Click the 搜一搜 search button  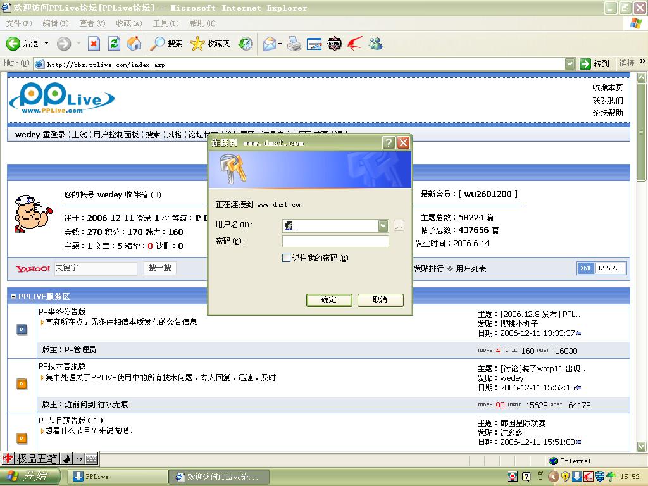pyautogui.click(x=160, y=268)
